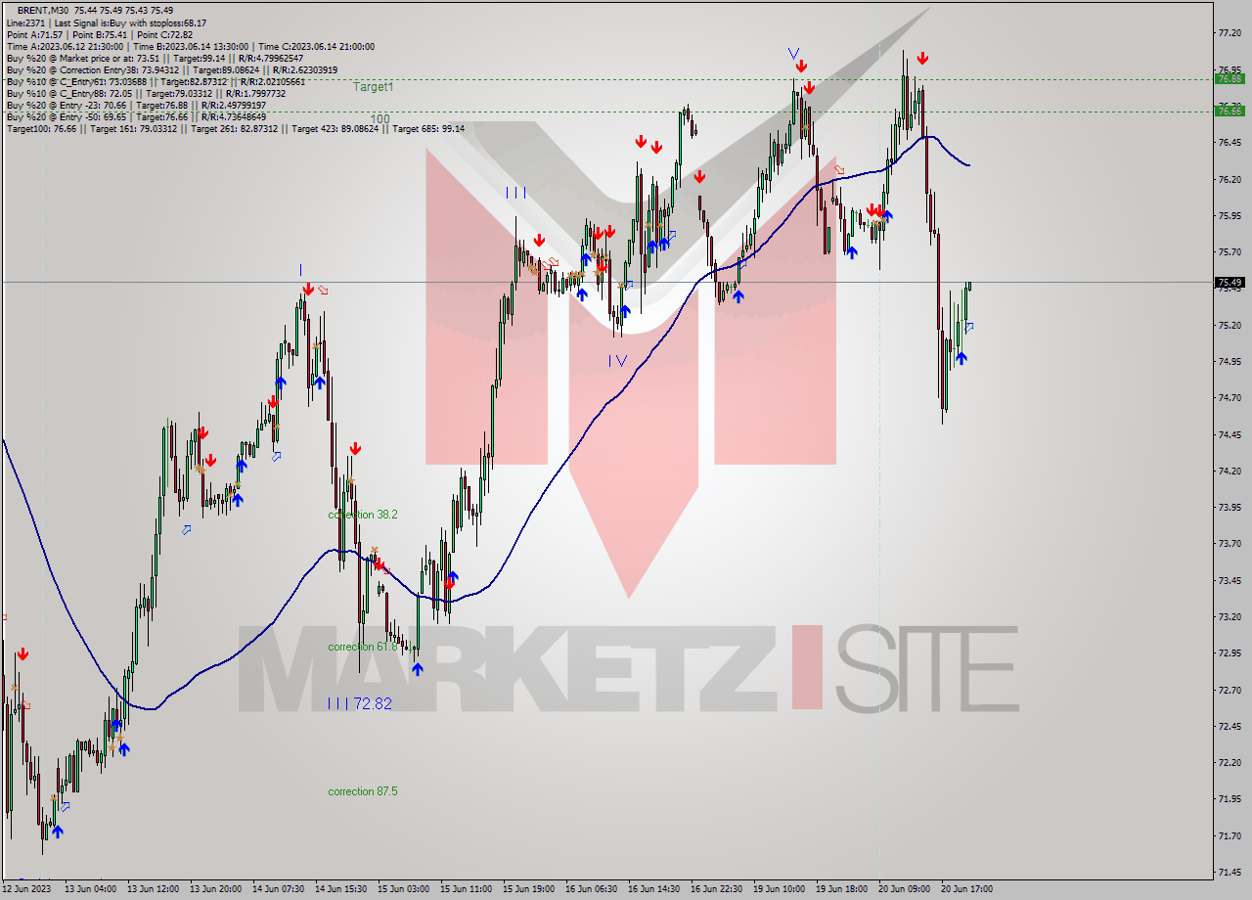Click the 72.70 price axis label
The height and width of the screenshot is (900, 1252).
pos(1230,691)
